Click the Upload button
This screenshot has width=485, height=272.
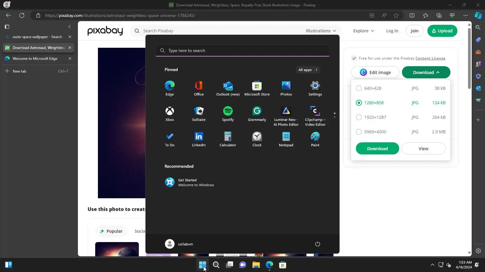[442, 31]
